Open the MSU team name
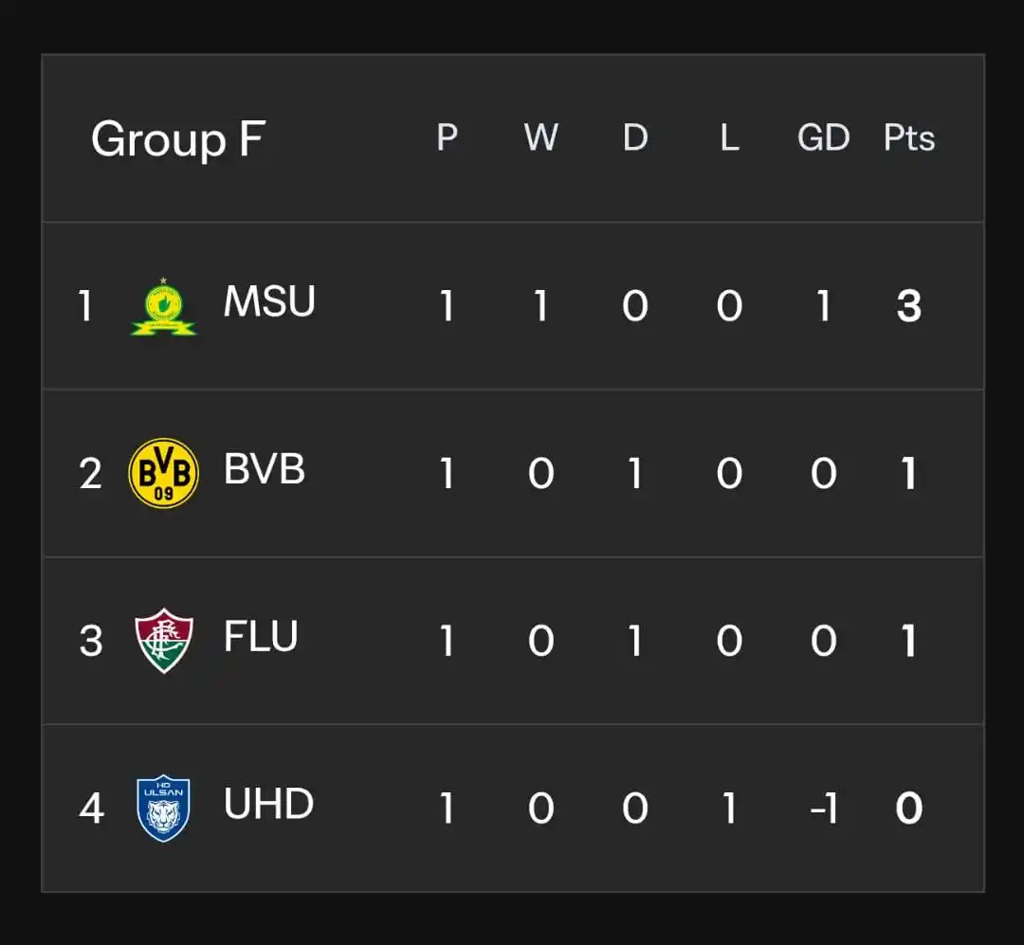Screen dimensions: 1024x945 (x=269, y=301)
